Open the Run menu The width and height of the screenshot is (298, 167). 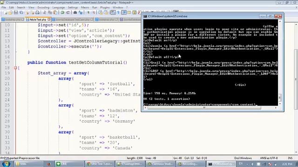pyautogui.click(x=95, y=7)
